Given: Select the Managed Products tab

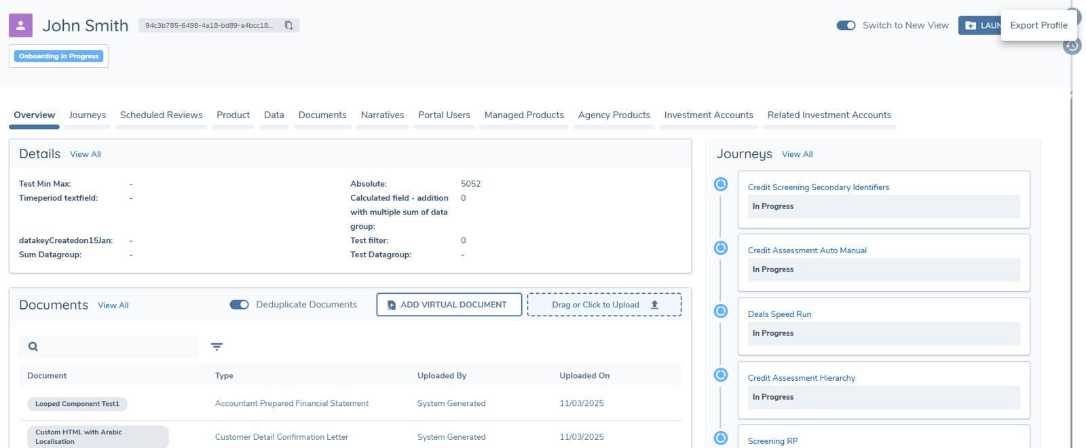Looking at the screenshot, I should 524,115.
